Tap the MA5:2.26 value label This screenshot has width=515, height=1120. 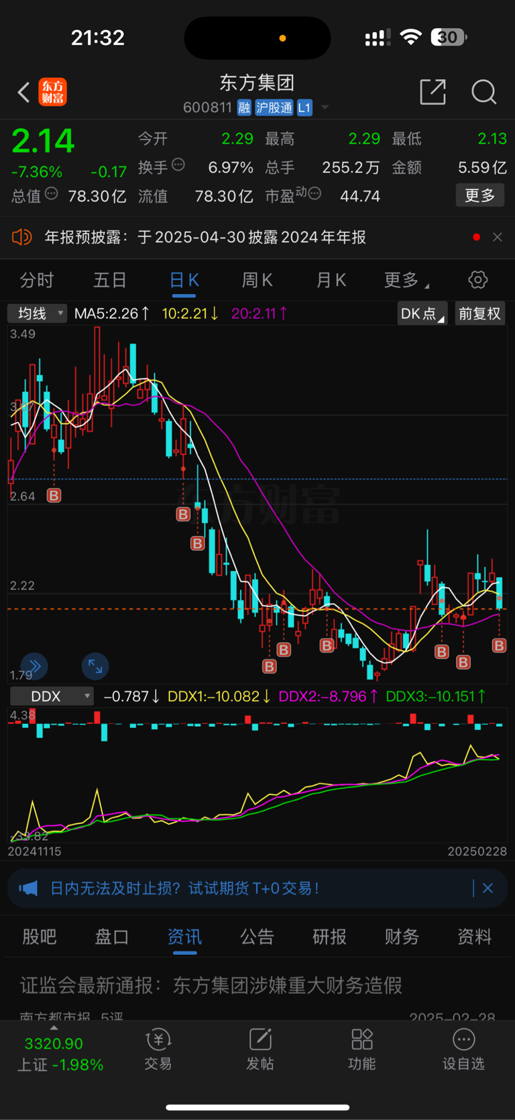pos(112,313)
